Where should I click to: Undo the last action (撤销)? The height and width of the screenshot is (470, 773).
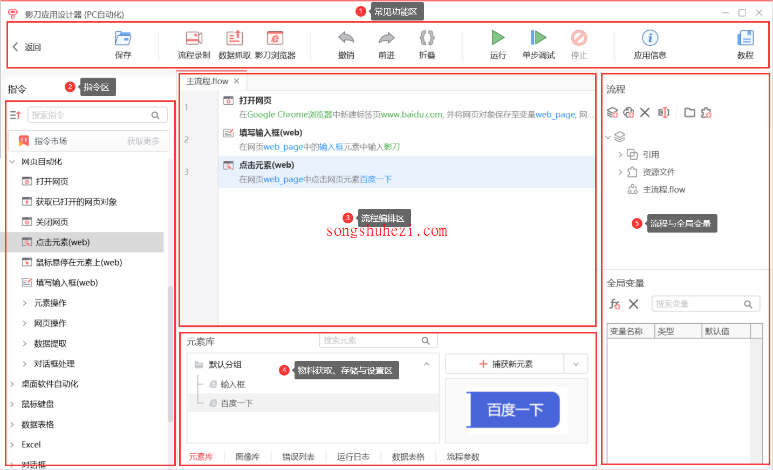(346, 39)
